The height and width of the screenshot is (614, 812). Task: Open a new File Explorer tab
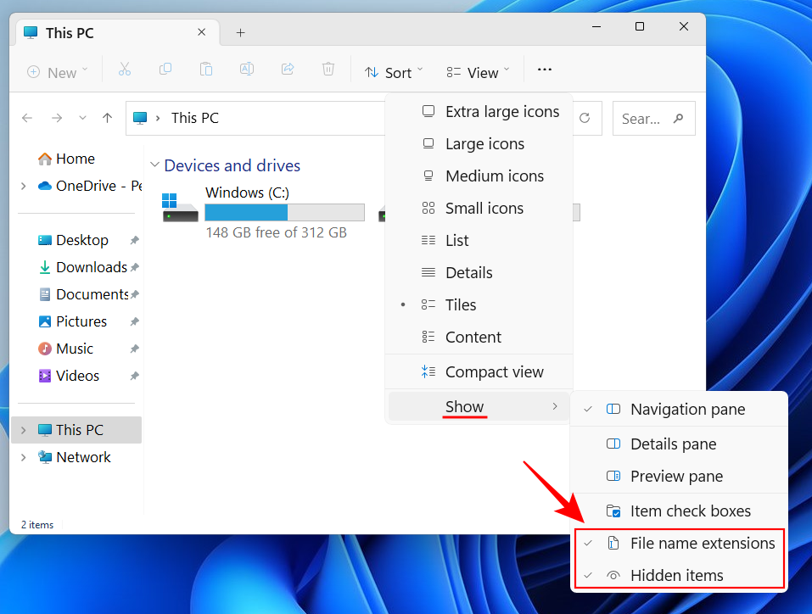click(240, 32)
